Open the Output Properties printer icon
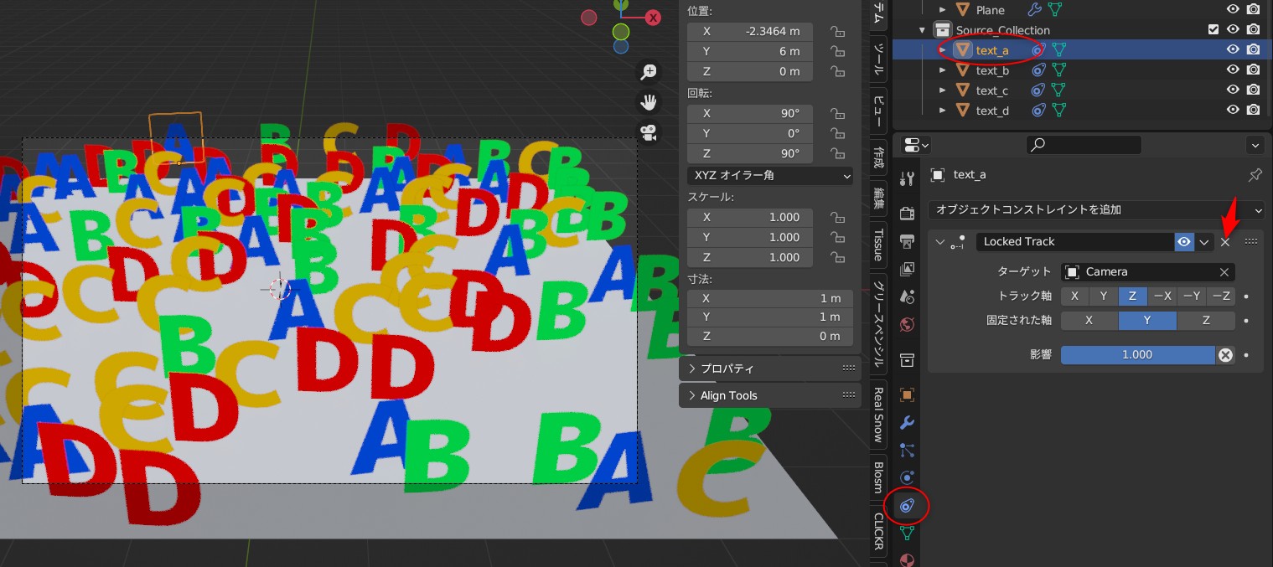The image size is (1273, 567). (x=907, y=241)
